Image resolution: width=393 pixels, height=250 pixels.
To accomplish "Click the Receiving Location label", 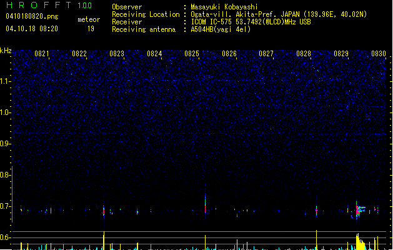I will click(146, 14).
